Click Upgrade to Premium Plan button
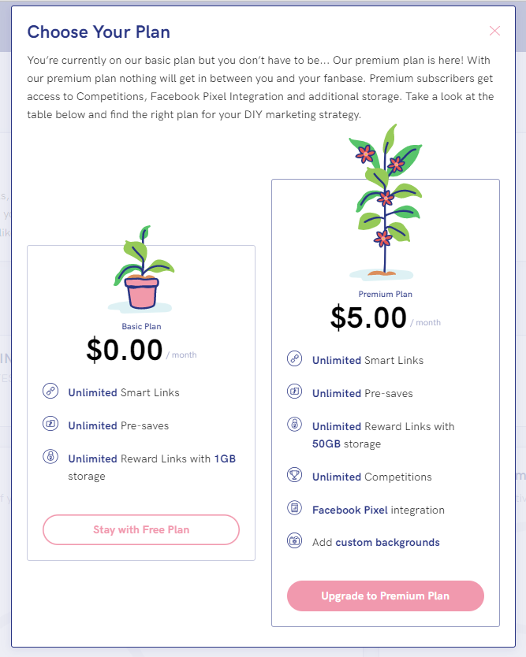 (385, 596)
